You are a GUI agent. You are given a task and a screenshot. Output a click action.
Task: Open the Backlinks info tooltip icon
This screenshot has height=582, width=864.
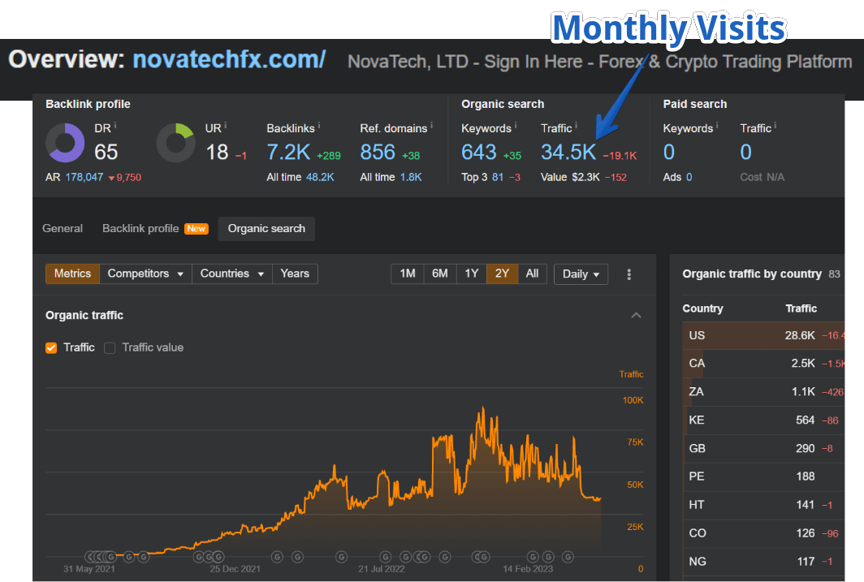(319, 126)
